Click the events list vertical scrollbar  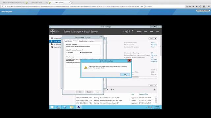pos(156,100)
